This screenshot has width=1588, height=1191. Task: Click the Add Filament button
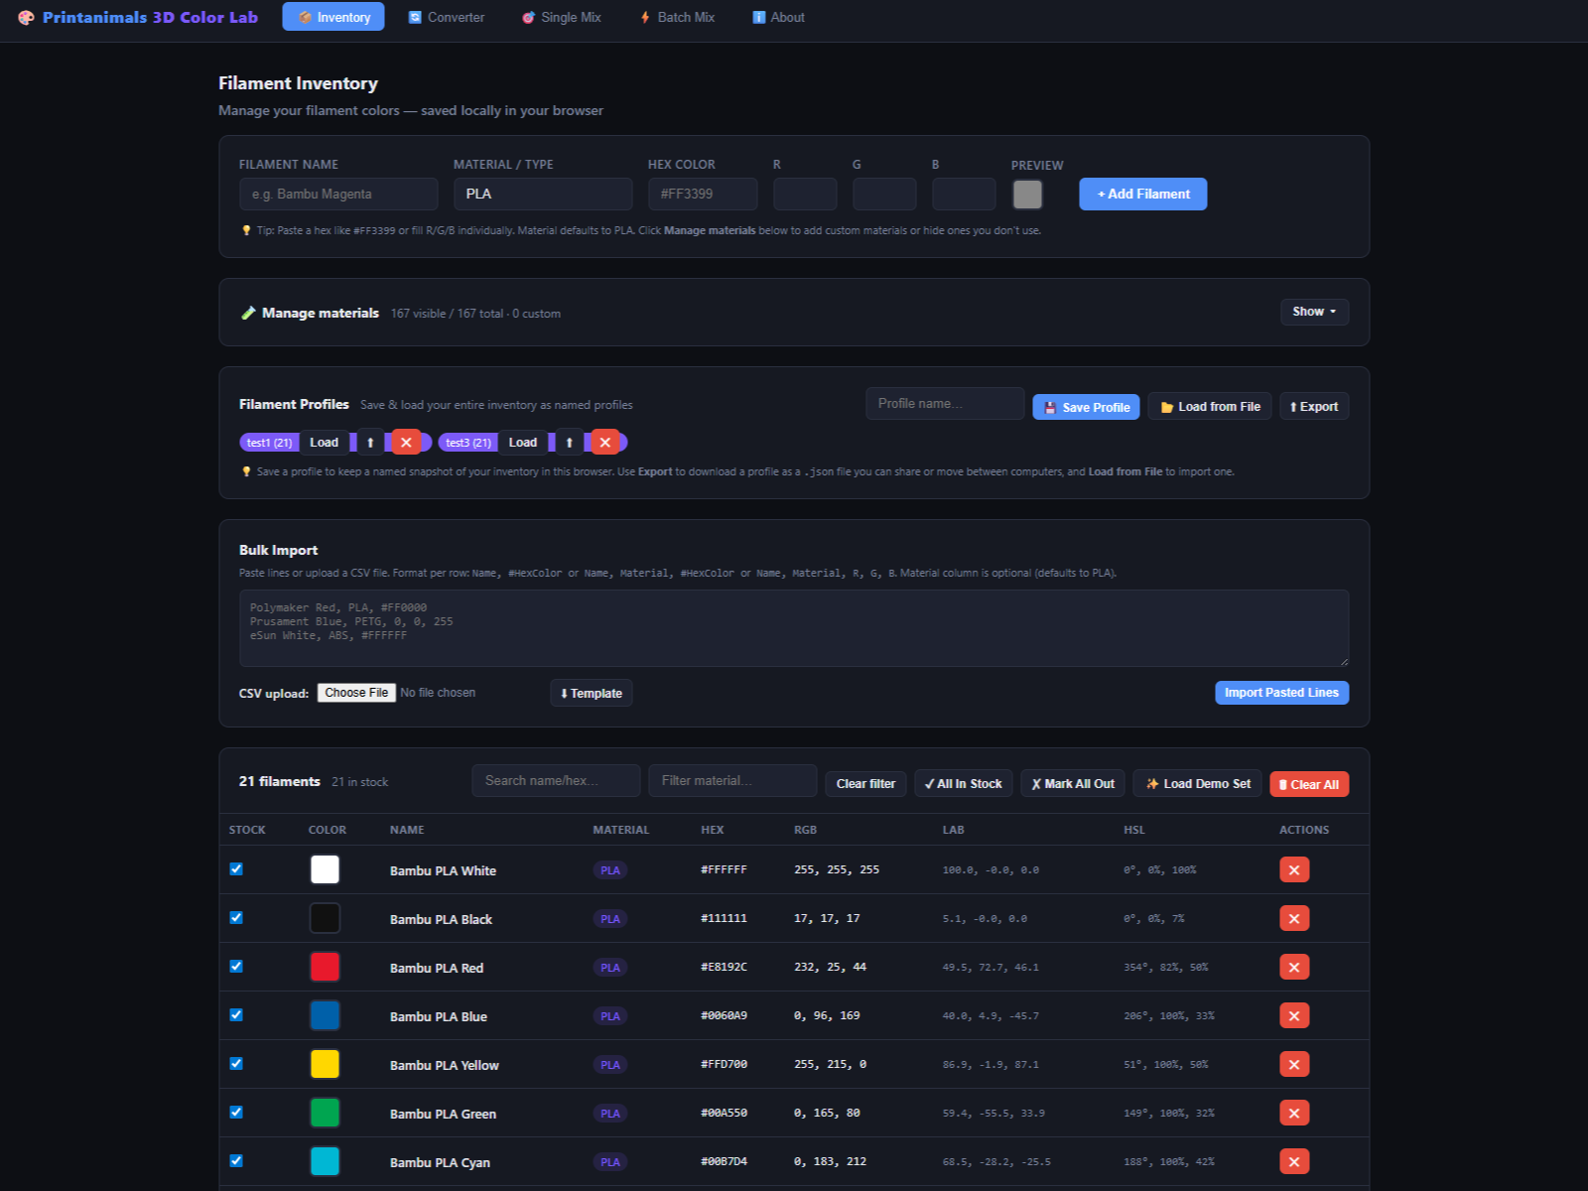[1143, 195]
